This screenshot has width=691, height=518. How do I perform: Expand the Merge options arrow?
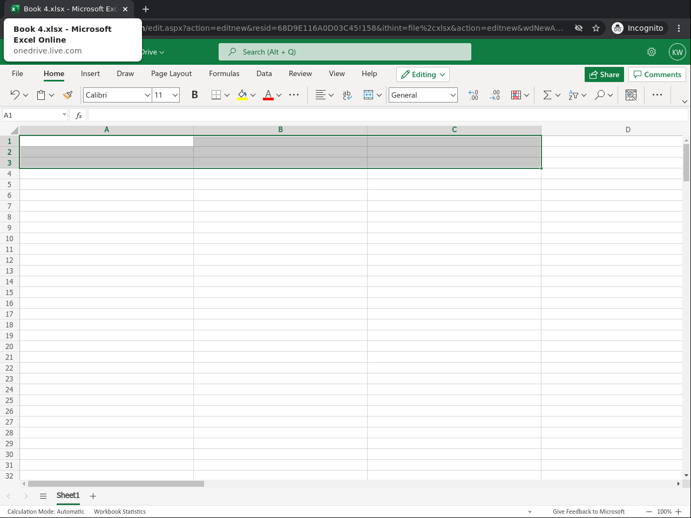coord(379,96)
